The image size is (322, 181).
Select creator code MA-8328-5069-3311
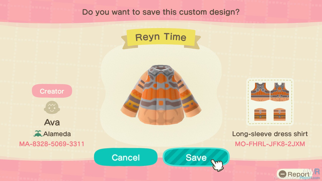pos(52,144)
